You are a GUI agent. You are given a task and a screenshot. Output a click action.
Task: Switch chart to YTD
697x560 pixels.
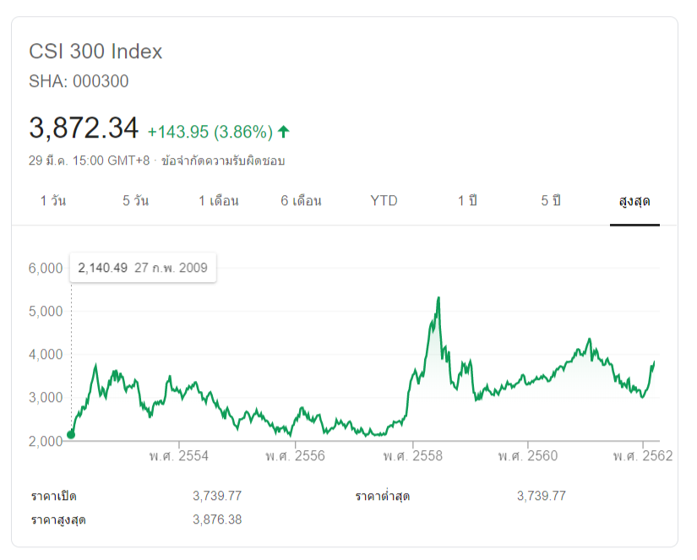(384, 201)
